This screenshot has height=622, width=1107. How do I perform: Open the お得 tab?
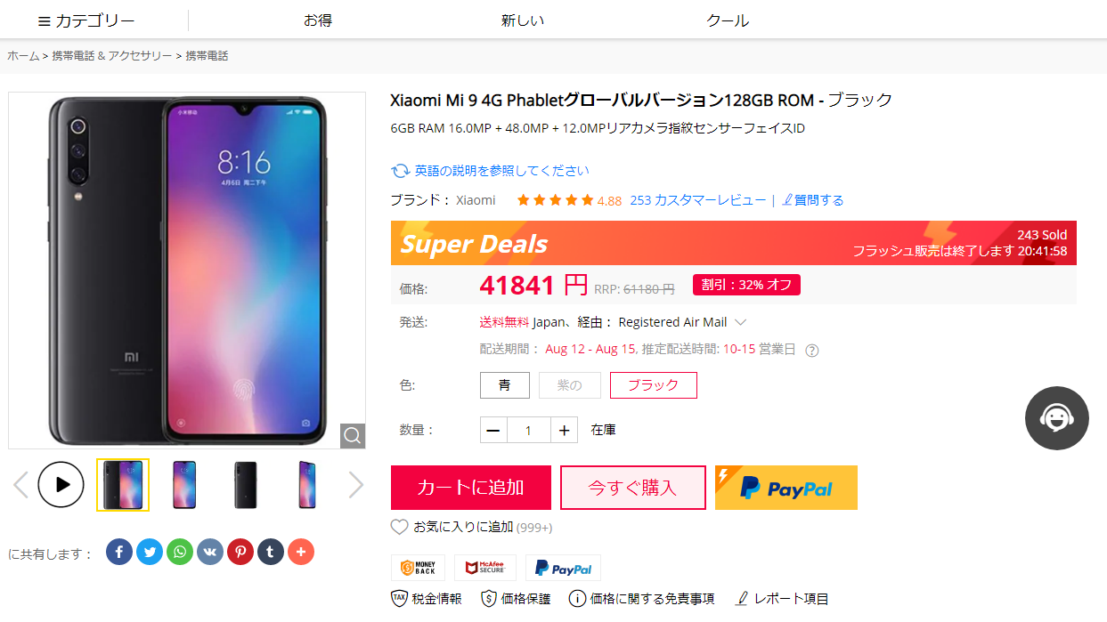[318, 20]
